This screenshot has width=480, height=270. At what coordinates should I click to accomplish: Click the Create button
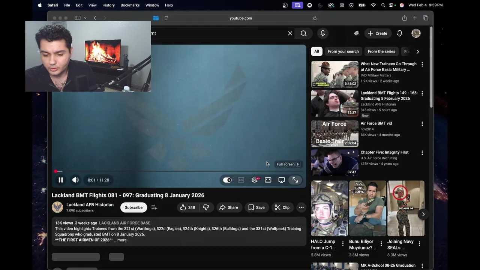click(x=378, y=33)
